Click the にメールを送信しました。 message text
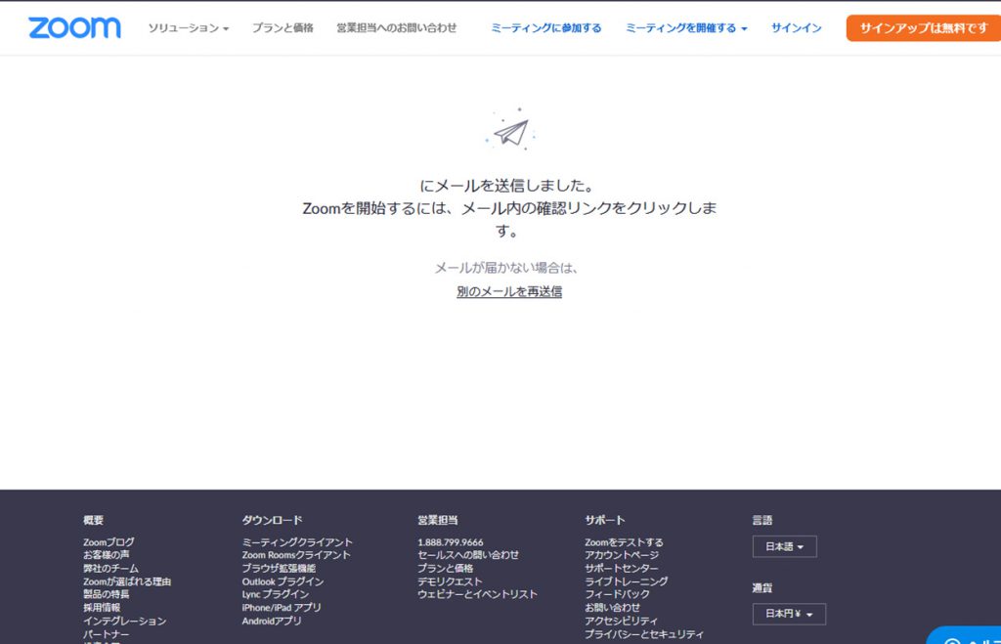 point(507,186)
